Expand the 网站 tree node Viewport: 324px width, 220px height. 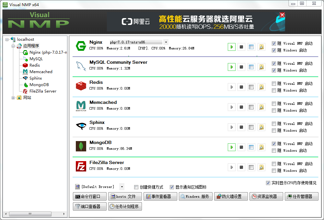(x=13, y=98)
